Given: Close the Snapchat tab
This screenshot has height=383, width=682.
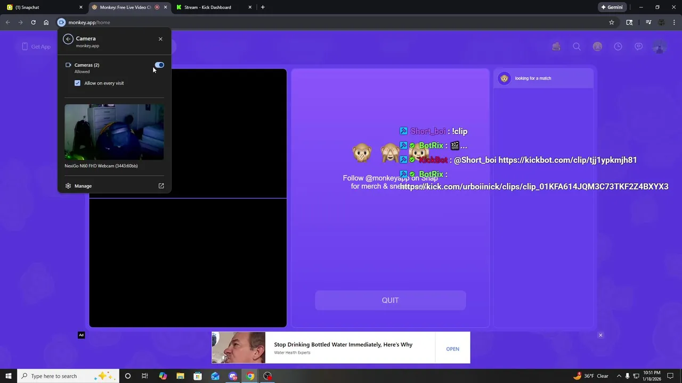Looking at the screenshot, I should tap(81, 7).
